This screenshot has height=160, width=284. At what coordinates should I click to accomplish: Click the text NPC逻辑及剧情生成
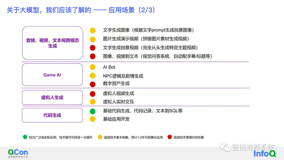123,76
